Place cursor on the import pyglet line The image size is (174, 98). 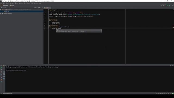[53, 10]
